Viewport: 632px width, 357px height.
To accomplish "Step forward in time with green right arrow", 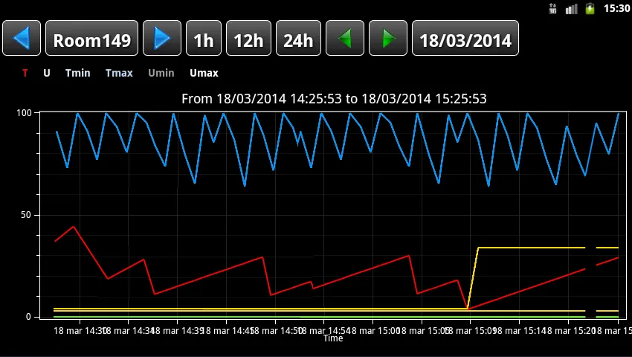I will [x=388, y=38].
